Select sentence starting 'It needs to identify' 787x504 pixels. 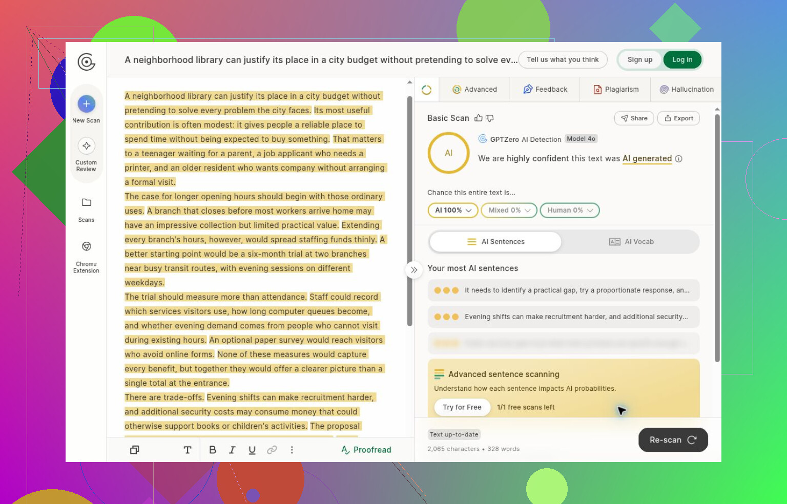point(564,290)
